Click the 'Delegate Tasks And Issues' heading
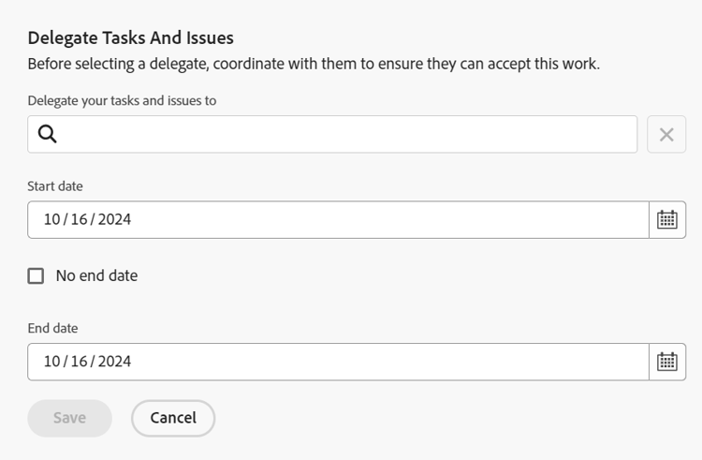 click(x=130, y=38)
